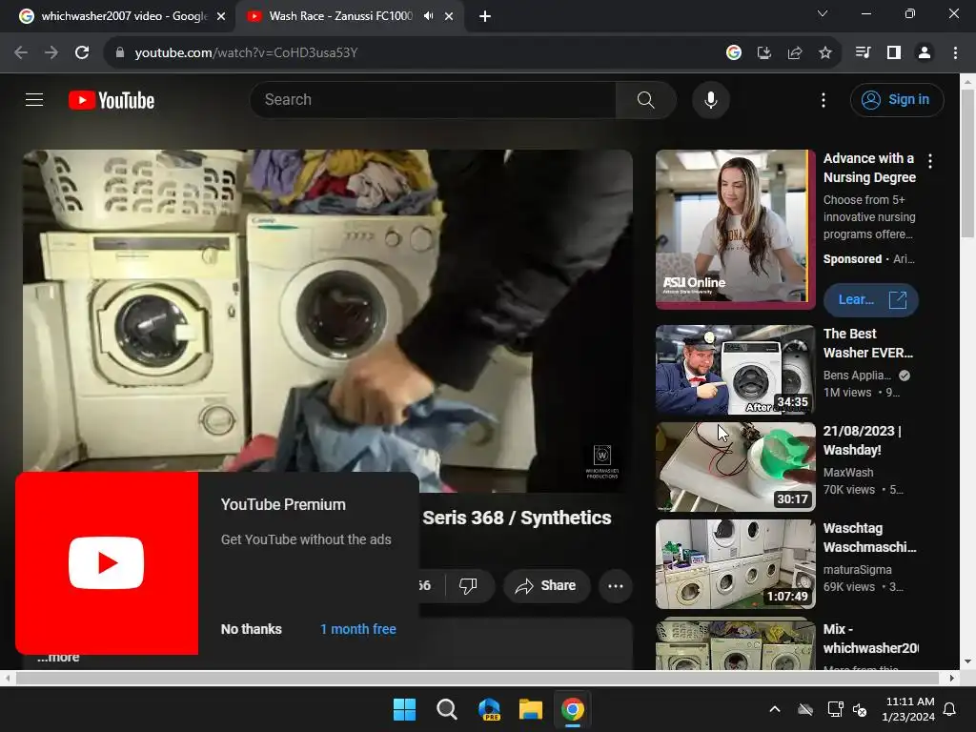Open the YouTube hamburger guide menu

pos(34,99)
